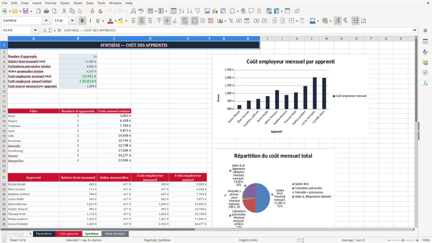Open the Font Size dropdown
The image size is (432, 243).
(72, 21)
